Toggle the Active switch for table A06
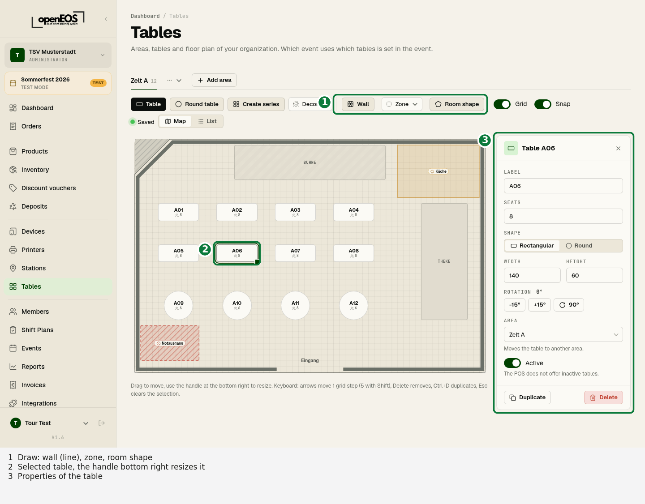 [512, 363]
